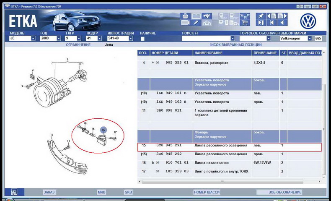Click the НОМЕР ШАССИ button

207,192
